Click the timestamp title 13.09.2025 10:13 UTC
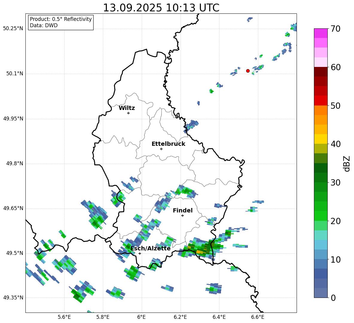 coord(161,8)
